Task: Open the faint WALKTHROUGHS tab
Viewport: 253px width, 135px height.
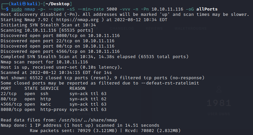Action: click(x=190, y=28)
